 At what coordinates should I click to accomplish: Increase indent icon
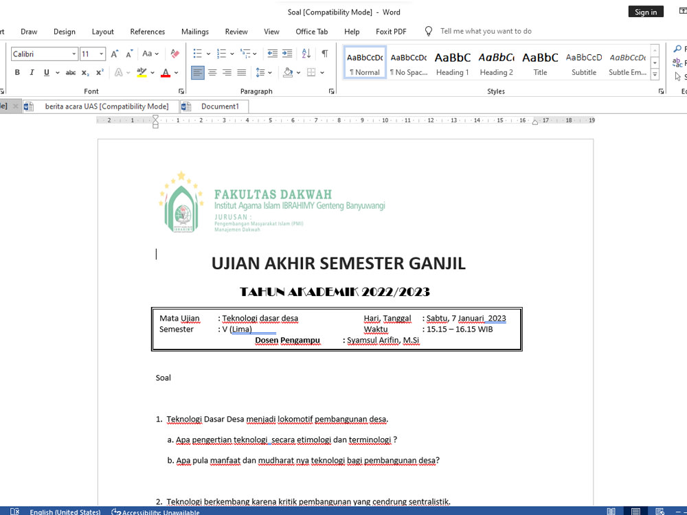click(287, 54)
